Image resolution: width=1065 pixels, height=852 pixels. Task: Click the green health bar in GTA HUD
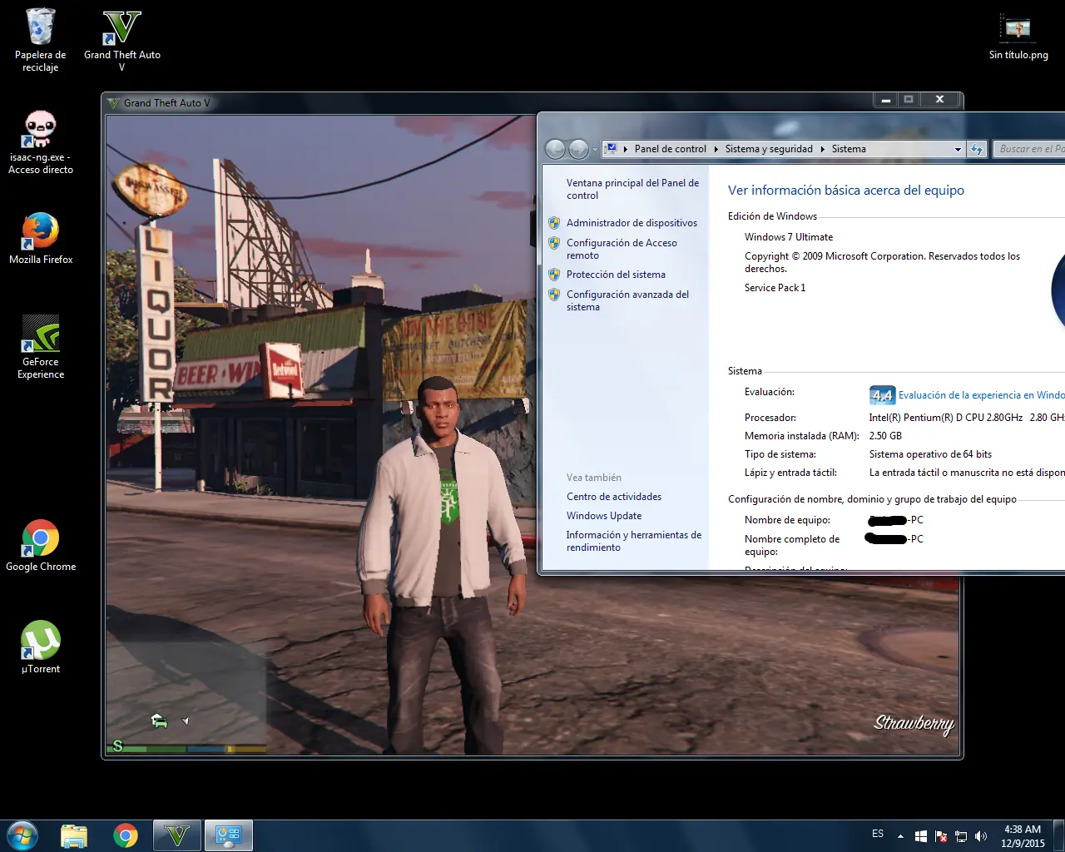tap(146, 749)
